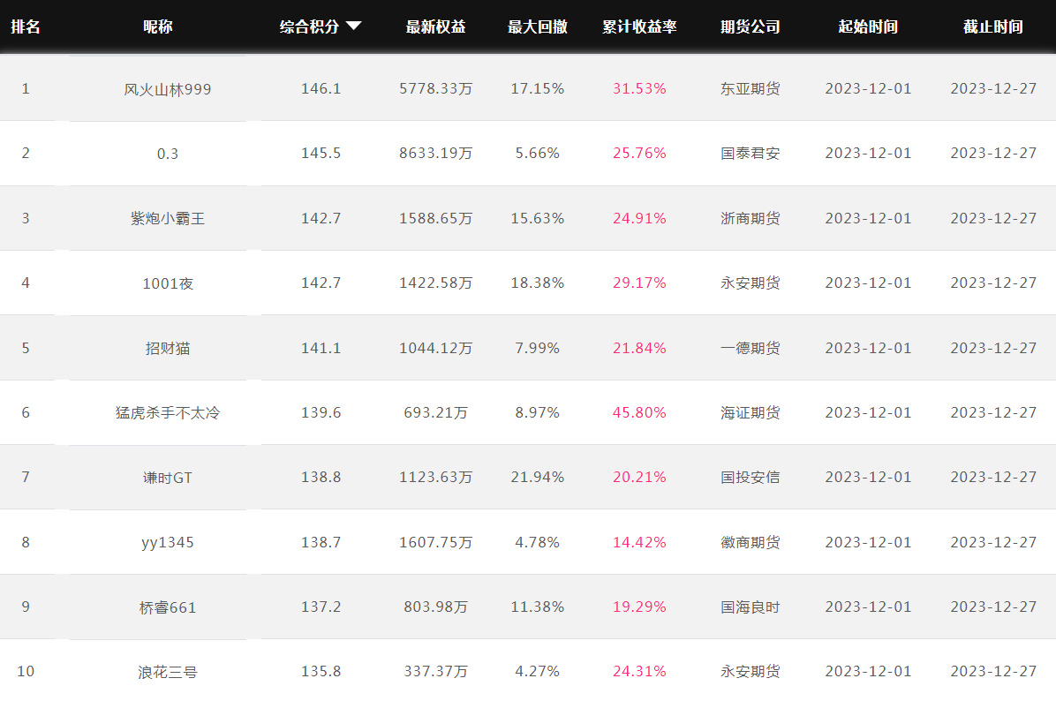Click end date in 风火山林999 row

[x=993, y=89]
